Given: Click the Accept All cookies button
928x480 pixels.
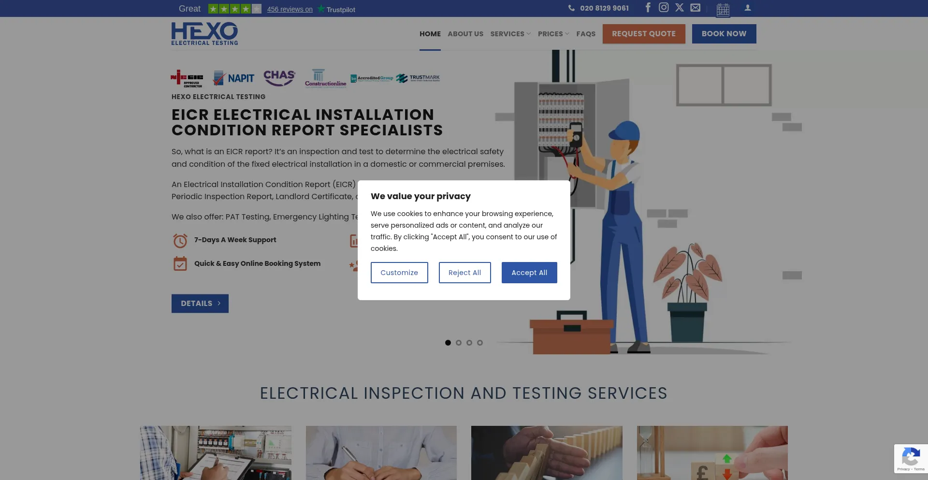Looking at the screenshot, I should (529, 273).
